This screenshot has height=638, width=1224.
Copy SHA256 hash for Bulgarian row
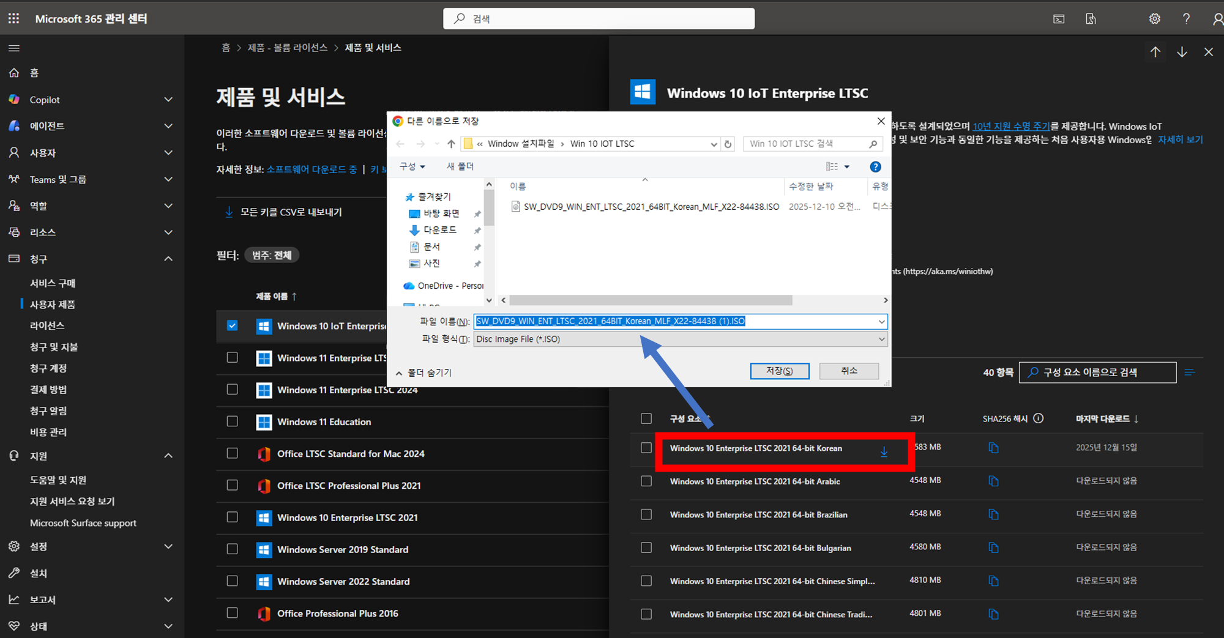click(x=993, y=547)
